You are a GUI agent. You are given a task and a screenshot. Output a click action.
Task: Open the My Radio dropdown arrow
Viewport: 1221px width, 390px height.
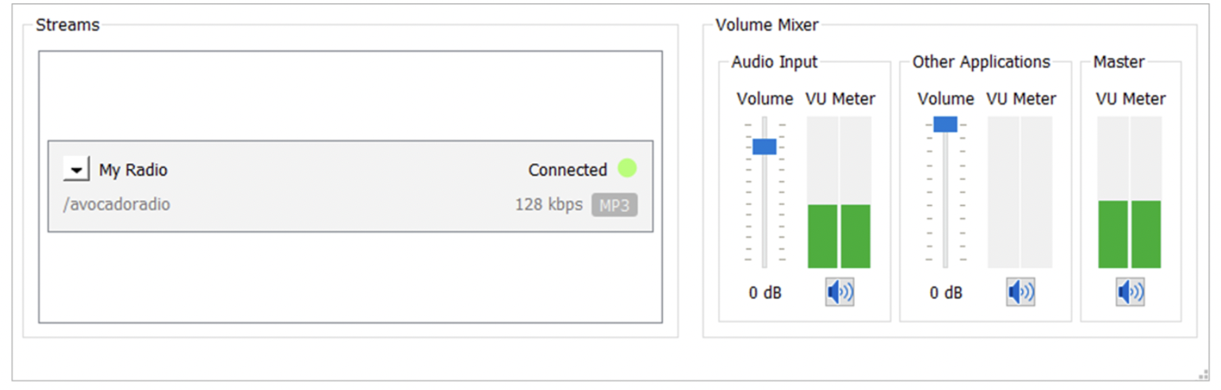tap(76, 170)
